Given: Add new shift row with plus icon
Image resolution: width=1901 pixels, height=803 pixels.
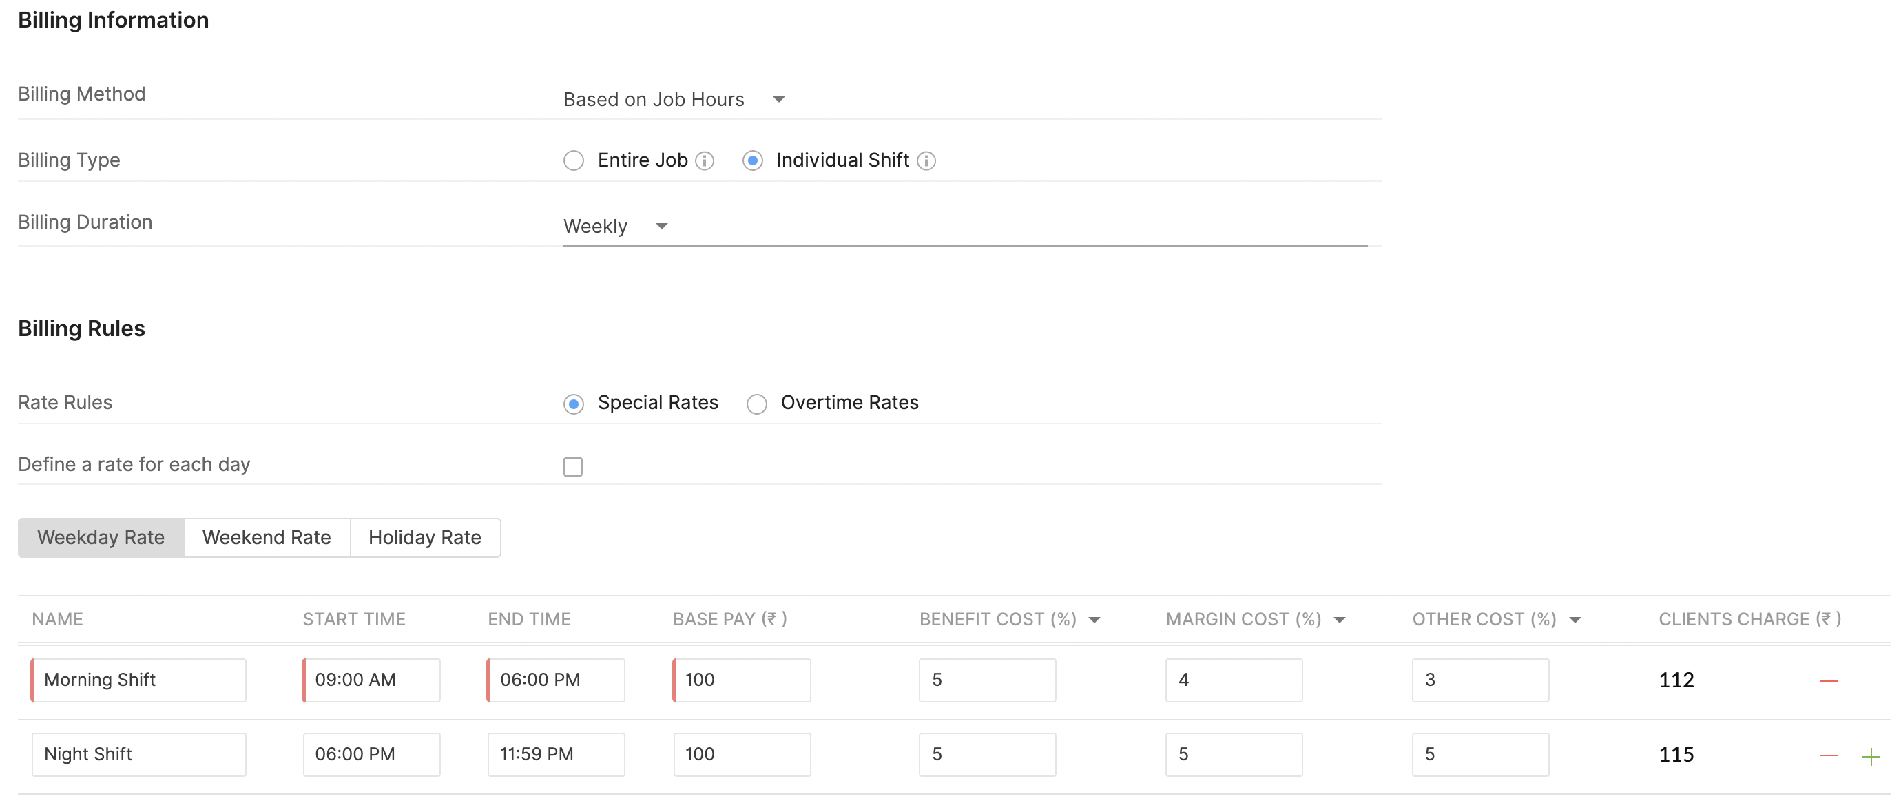Looking at the screenshot, I should tap(1871, 756).
